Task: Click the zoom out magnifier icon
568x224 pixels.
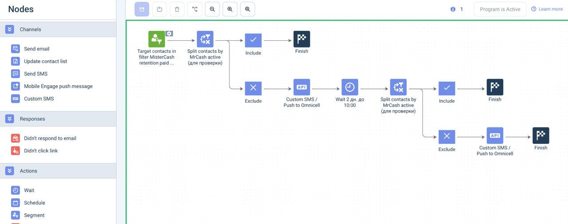Action: pyautogui.click(x=213, y=9)
